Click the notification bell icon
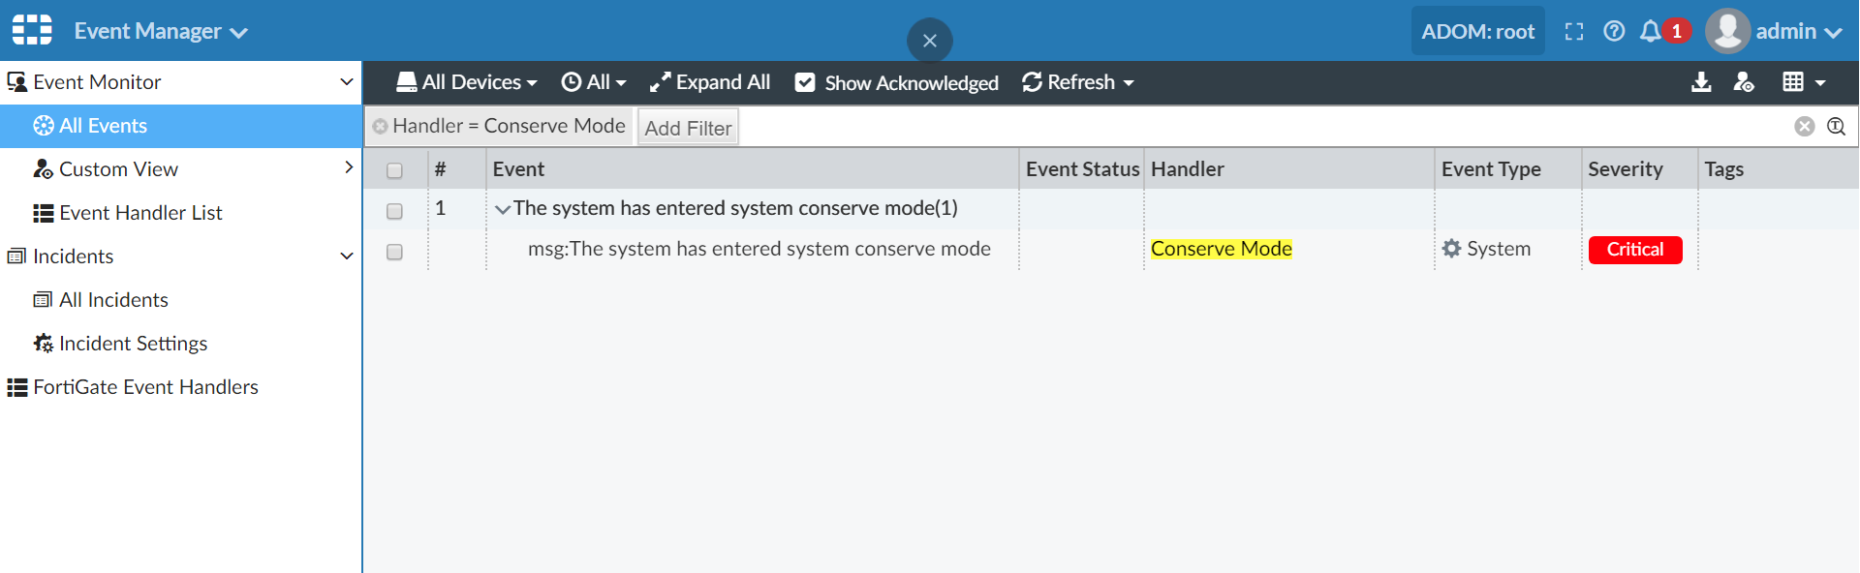The height and width of the screenshot is (573, 1860). coord(1652,30)
